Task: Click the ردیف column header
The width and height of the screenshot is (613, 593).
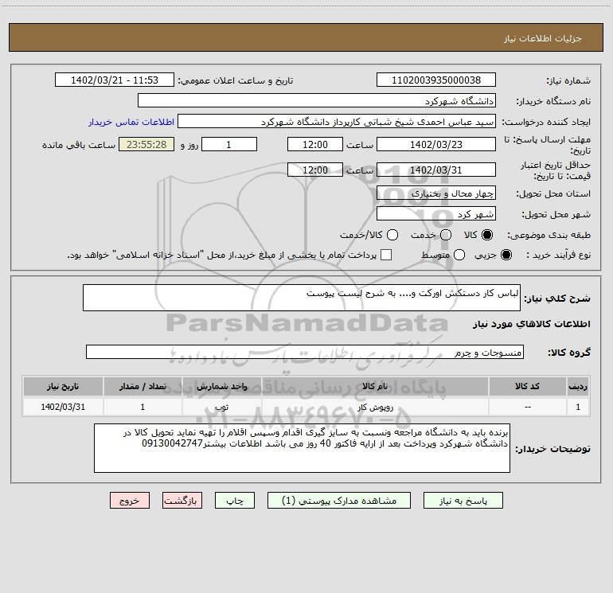Action: tap(578, 386)
